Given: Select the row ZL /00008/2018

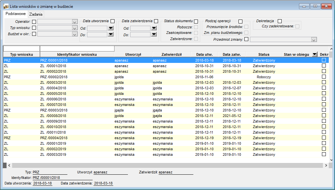Looking at the screenshot, I should click(x=166, y=116).
